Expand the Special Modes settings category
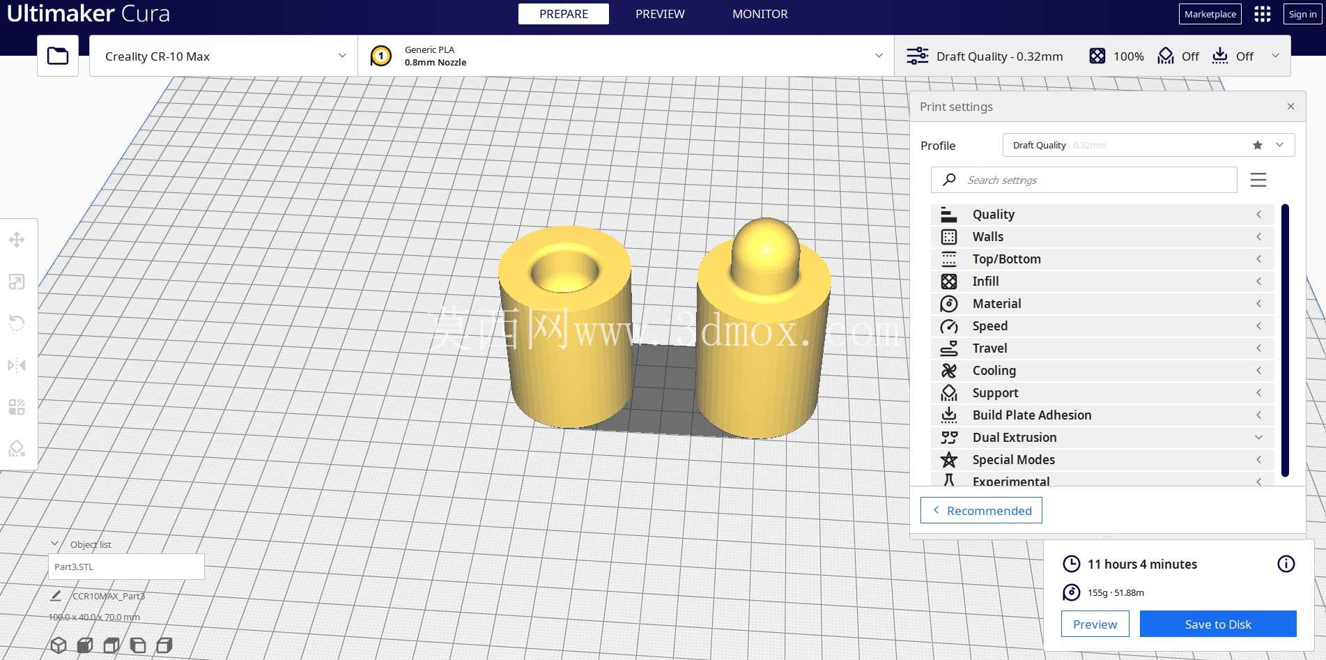Screen dimensions: 1326x660 [1102, 460]
